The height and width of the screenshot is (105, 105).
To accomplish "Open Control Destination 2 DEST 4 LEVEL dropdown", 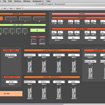I will (74, 82).
